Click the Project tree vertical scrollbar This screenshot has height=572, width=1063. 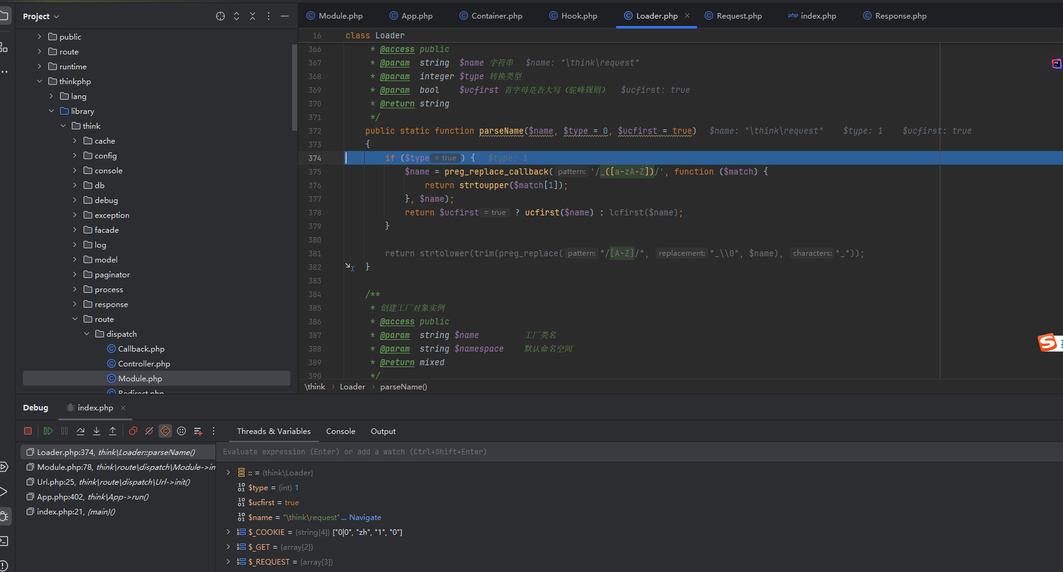pos(294,87)
